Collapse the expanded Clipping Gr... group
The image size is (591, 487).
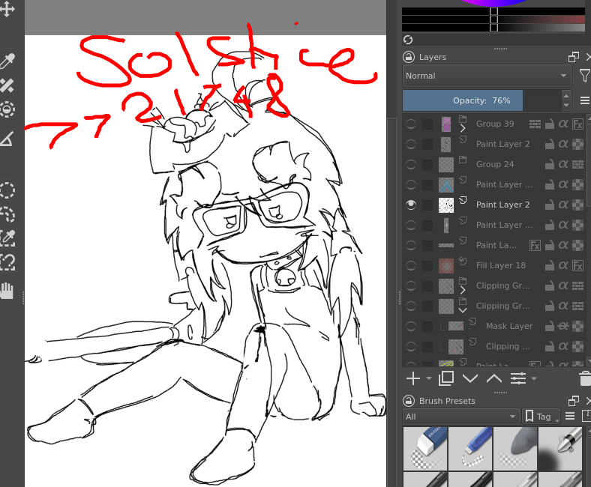[463, 310]
